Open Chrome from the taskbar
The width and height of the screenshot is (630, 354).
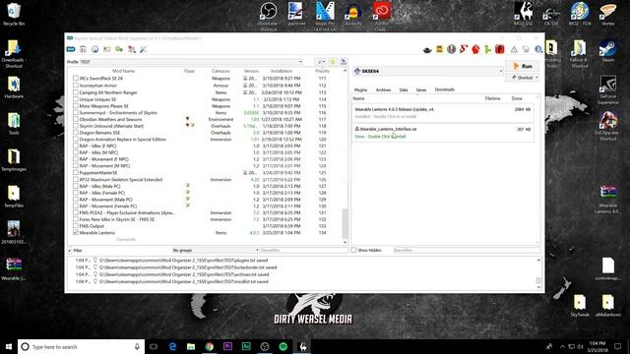pos(210,346)
